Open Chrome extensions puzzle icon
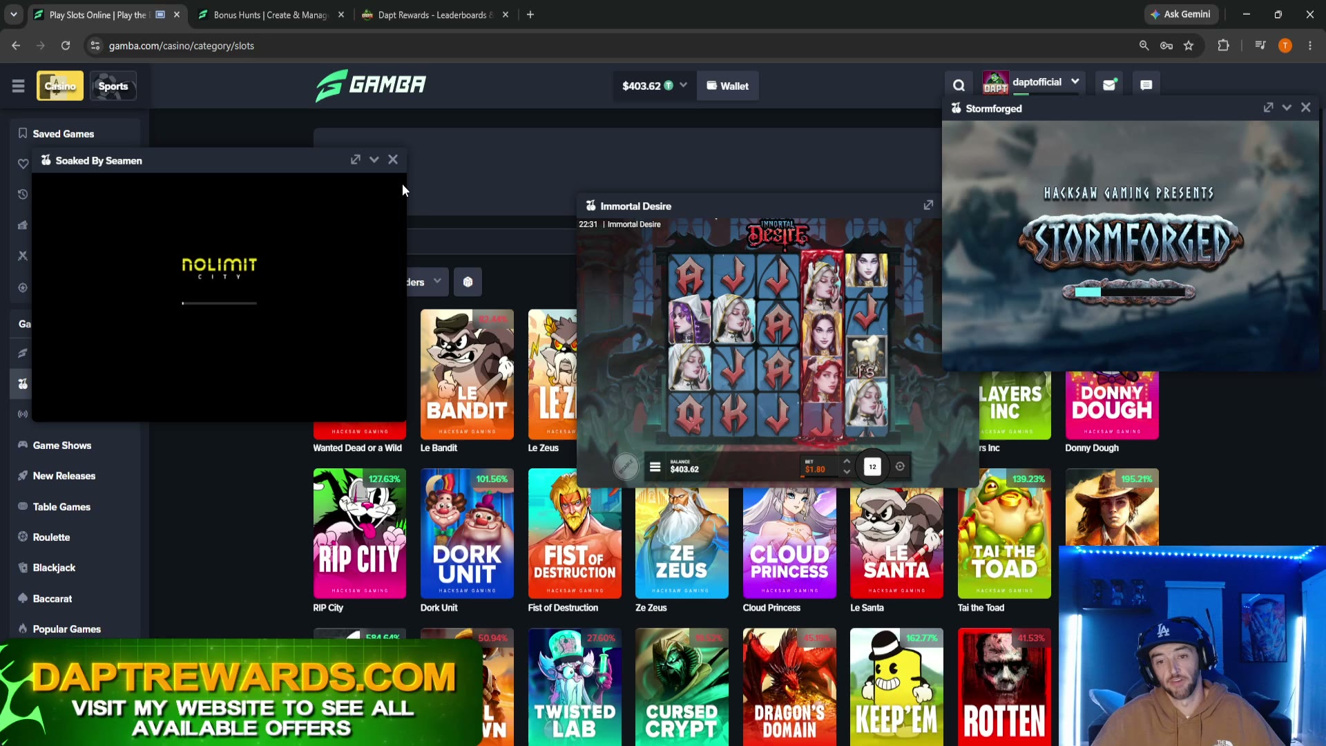Viewport: 1326px width, 746px height. (x=1223, y=46)
